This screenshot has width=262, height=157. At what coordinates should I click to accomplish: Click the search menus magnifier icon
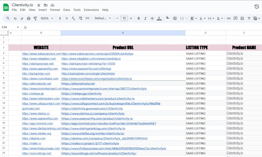tap(8, 18)
